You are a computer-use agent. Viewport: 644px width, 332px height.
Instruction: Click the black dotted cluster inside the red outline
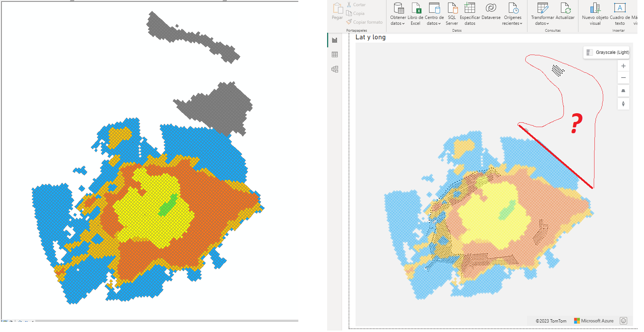558,70
